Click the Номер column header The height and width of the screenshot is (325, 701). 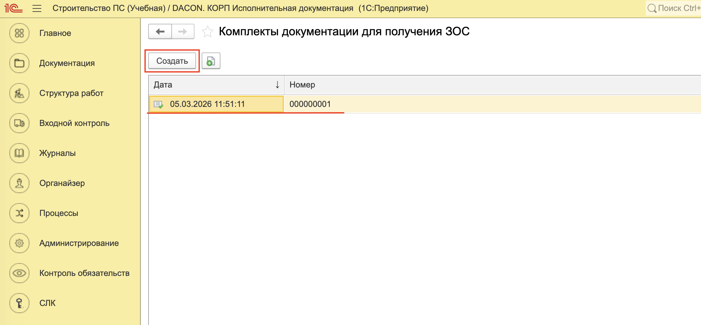tap(302, 85)
